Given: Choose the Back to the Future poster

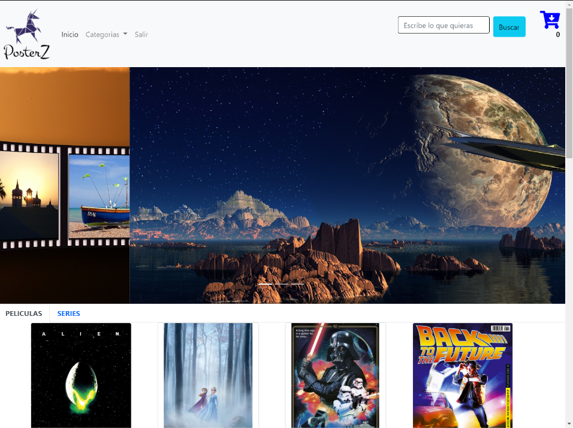Looking at the screenshot, I should click(463, 375).
